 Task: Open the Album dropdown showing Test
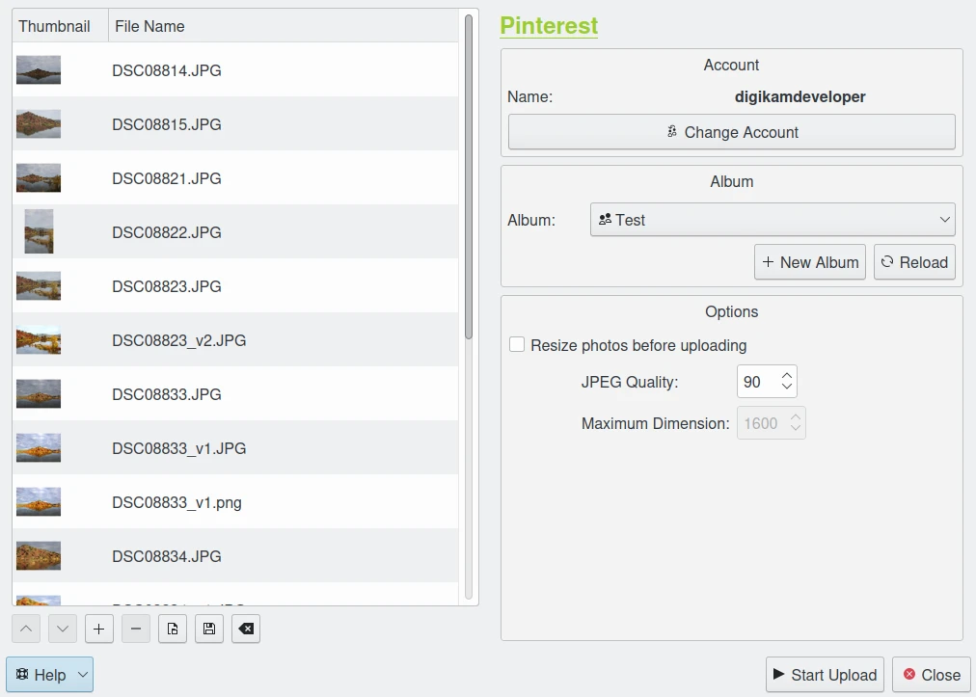772,220
